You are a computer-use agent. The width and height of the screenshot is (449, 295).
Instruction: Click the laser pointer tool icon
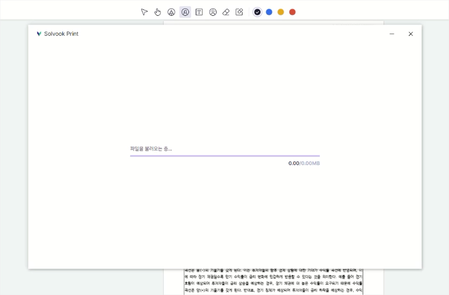[213, 12]
